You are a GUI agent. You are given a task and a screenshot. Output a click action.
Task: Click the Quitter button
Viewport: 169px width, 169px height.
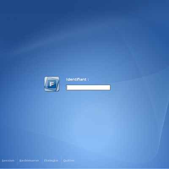point(69,161)
